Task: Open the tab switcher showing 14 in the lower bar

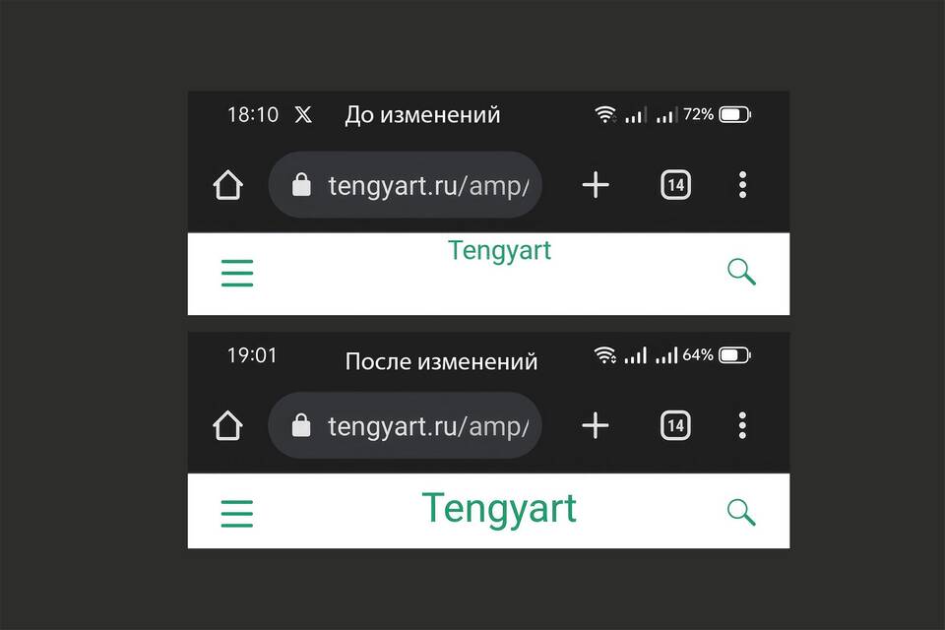Action: click(675, 425)
